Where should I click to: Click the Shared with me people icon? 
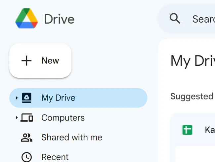(x=26, y=137)
